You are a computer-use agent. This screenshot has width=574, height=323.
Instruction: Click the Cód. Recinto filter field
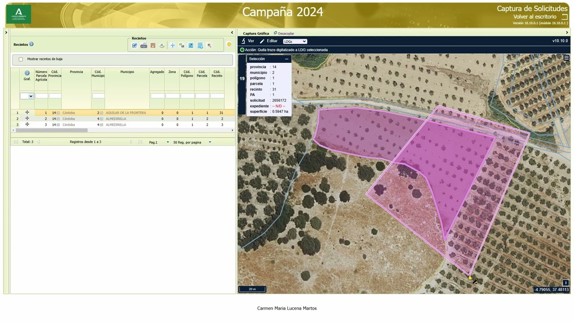click(217, 96)
